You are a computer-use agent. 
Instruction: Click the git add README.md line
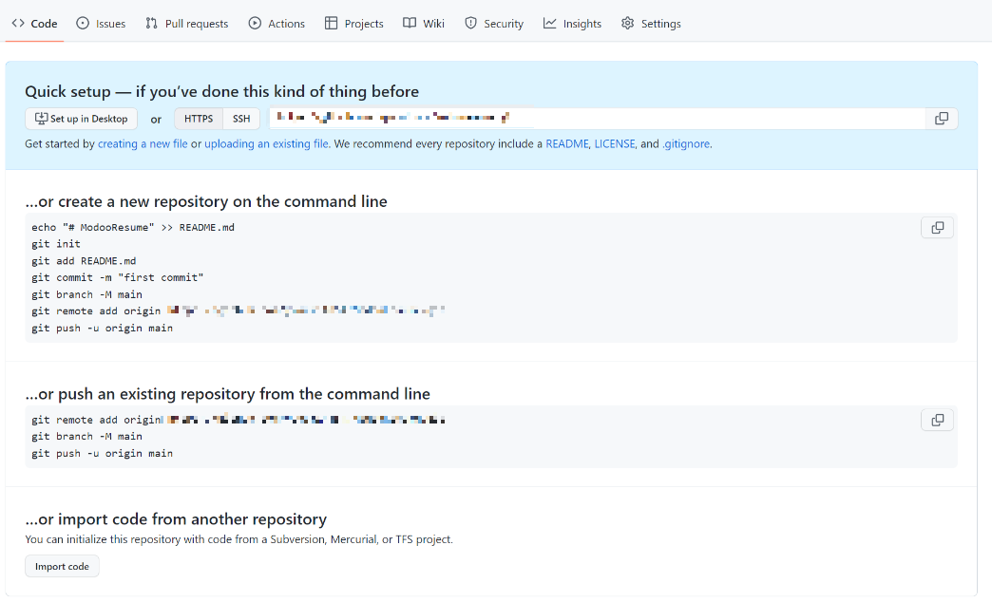[84, 261]
